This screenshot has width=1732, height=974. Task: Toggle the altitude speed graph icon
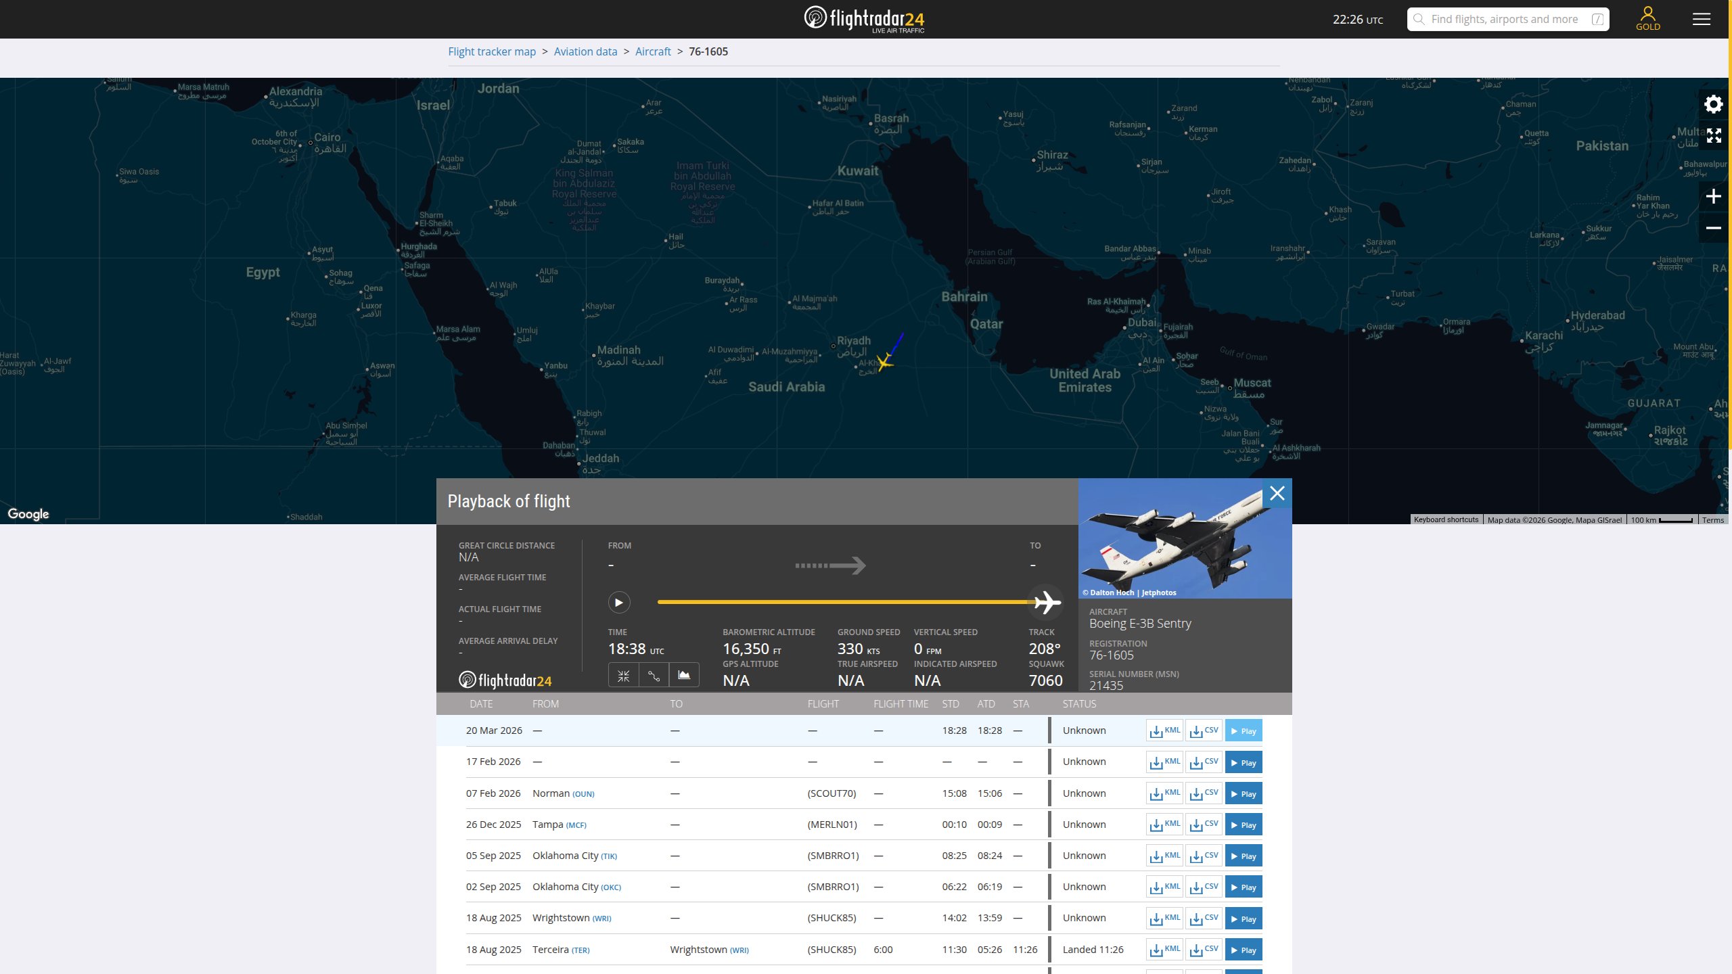684,675
